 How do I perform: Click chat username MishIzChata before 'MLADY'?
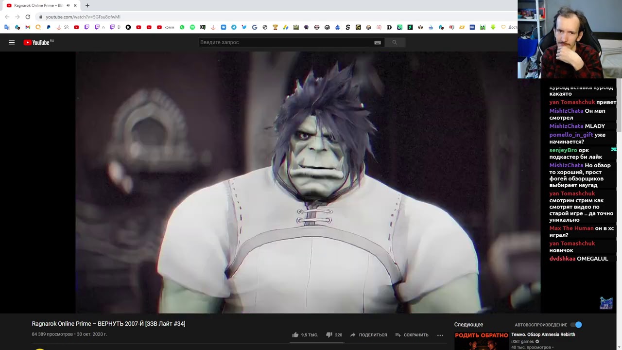click(x=566, y=126)
